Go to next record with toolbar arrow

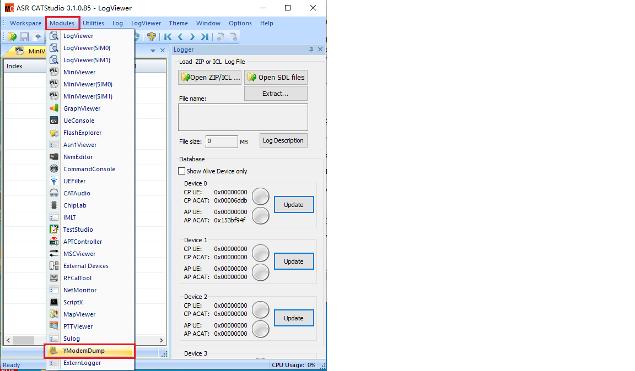click(192, 37)
